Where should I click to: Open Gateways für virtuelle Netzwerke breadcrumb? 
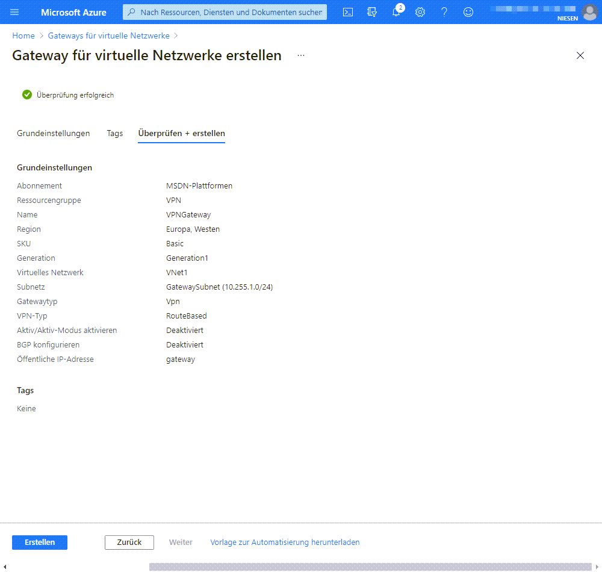pos(108,36)
